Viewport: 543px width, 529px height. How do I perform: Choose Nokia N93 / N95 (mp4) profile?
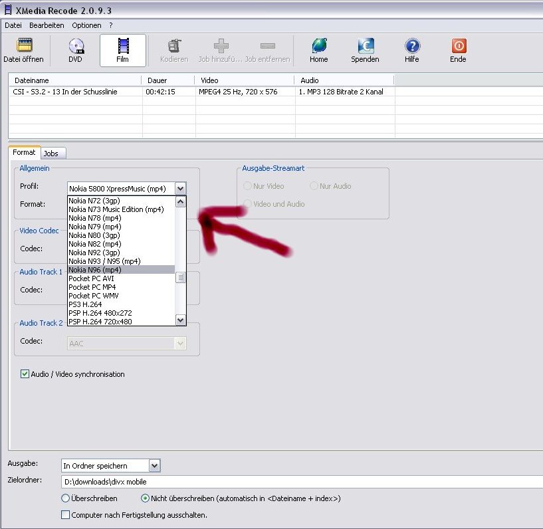121,261
